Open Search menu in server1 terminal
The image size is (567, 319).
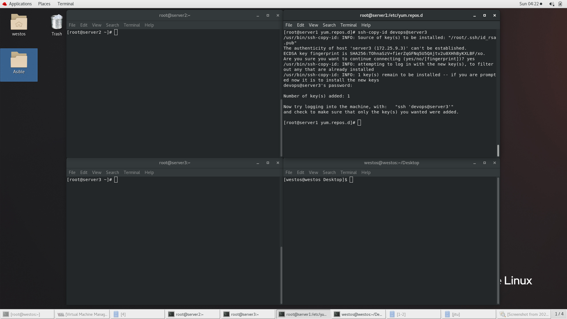click(329, 25)
